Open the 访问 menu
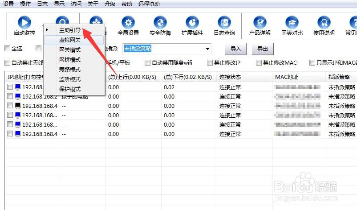The image size is (357, 210). pos(76,4)
